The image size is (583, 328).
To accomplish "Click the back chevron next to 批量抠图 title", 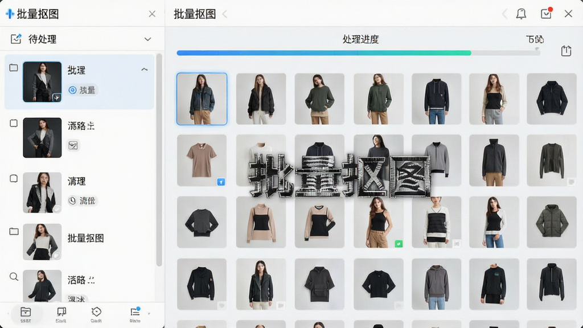I will pyautogui.click(x=224, y=14).
